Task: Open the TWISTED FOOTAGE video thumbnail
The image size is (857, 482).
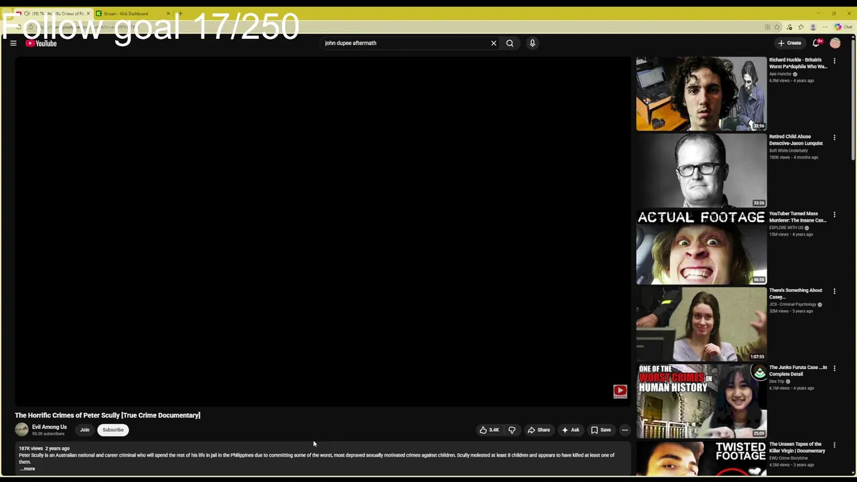Action: pyautogui.click(x=701, y=459)
